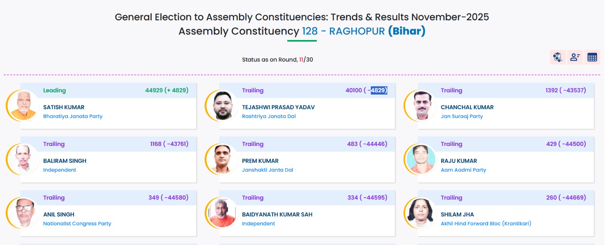Click the Jan Suraaj Party label
Viewport: 605px width, 245px height.
(x=462, y=116)
